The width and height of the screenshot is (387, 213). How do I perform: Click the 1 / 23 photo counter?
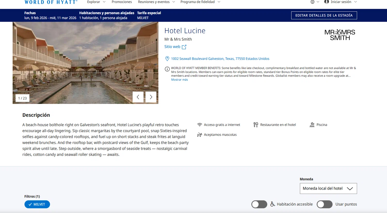[x=22, y=98]
